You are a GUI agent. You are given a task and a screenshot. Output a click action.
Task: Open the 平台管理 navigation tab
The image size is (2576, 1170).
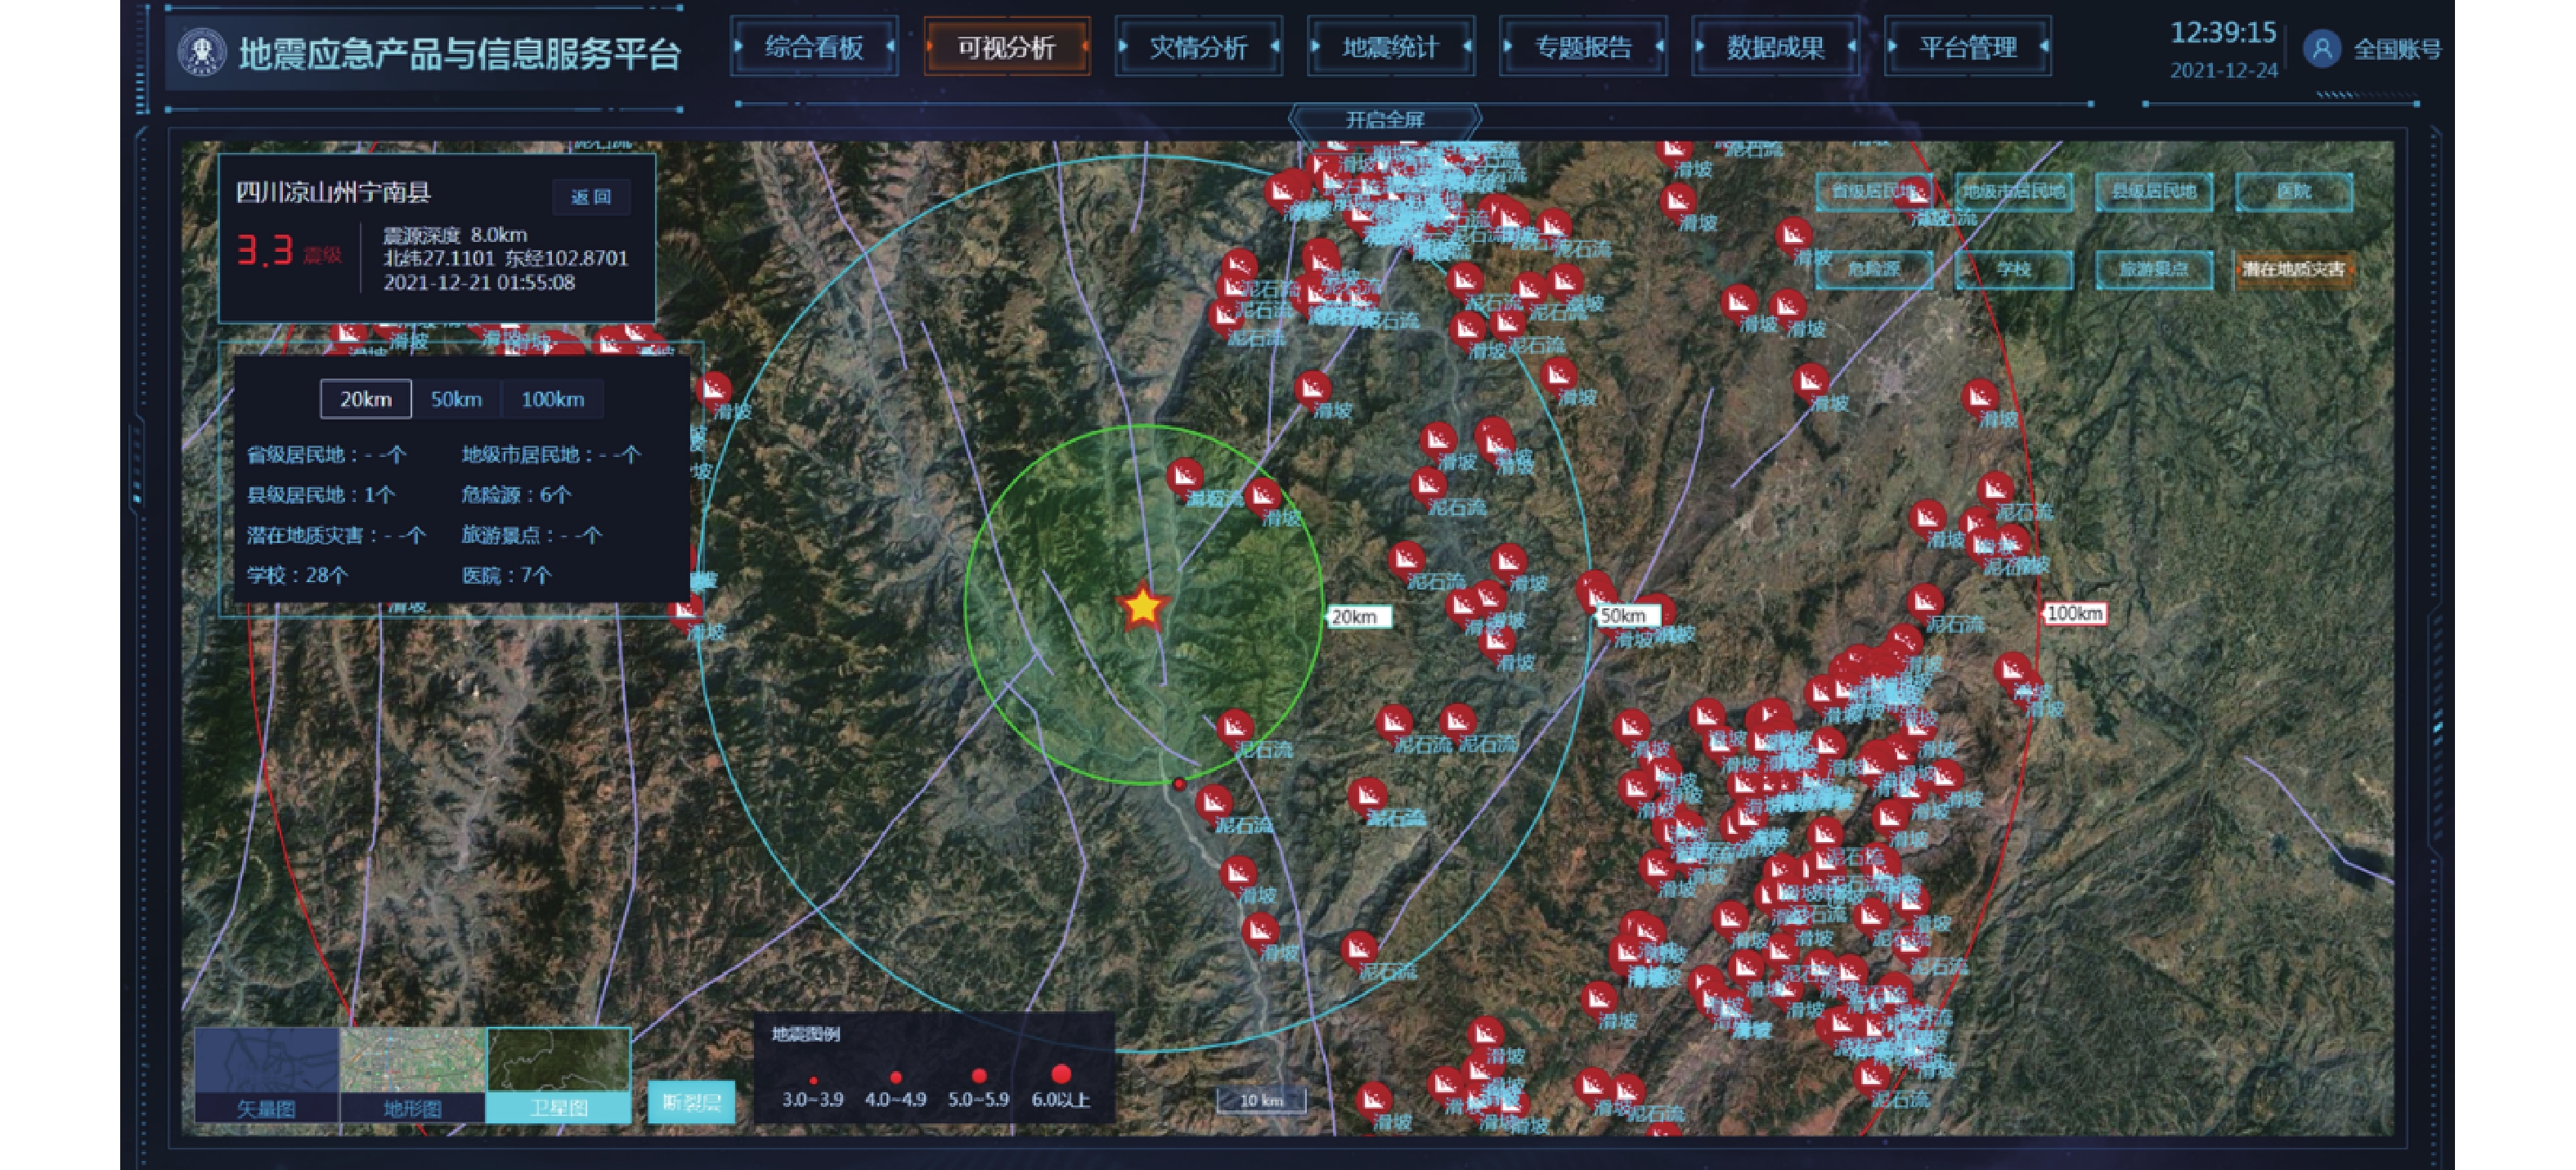point(1967,47)
